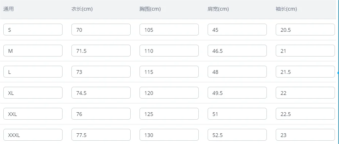Click the 肩宽 field showing 45
339x144 pixels.
coord(237,30)
